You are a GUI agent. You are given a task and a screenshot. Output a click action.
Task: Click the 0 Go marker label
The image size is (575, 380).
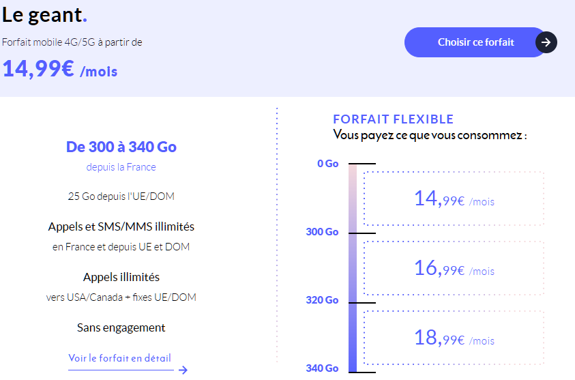[327, 164]
